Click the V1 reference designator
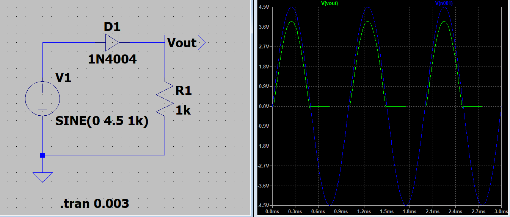Image resolution: width=510 pixels, height=217 pixels. (x=63, y=78)
